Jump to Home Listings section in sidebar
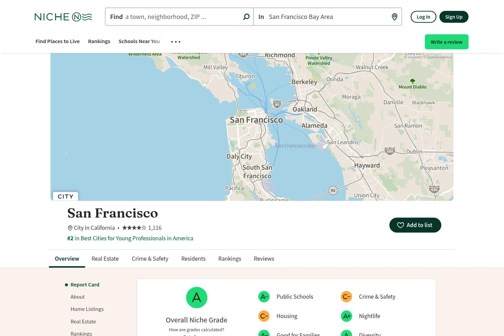Screen dimensions: 504x336 pos(87,309)
